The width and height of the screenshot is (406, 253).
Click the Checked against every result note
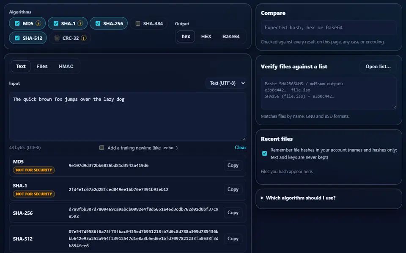(323, 42)
